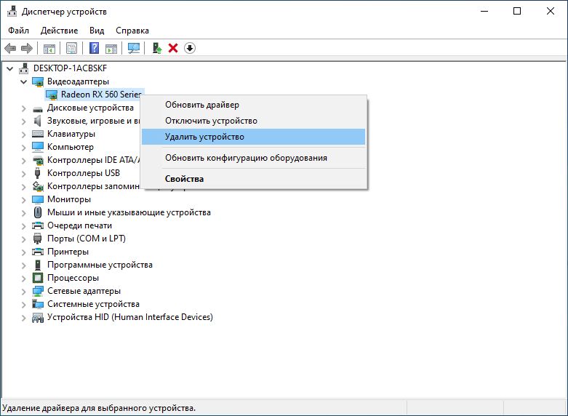
Task: Click the mouse devices icon
Action: coord(37,212)
